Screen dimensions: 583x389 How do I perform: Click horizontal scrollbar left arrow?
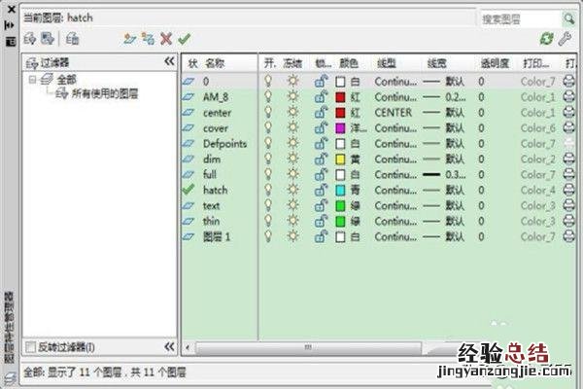[188, 347]
